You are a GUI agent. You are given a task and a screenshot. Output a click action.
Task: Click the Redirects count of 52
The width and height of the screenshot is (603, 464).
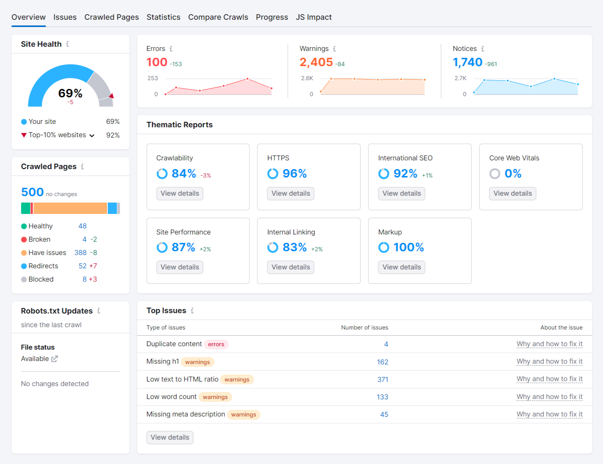pos(83,266)
